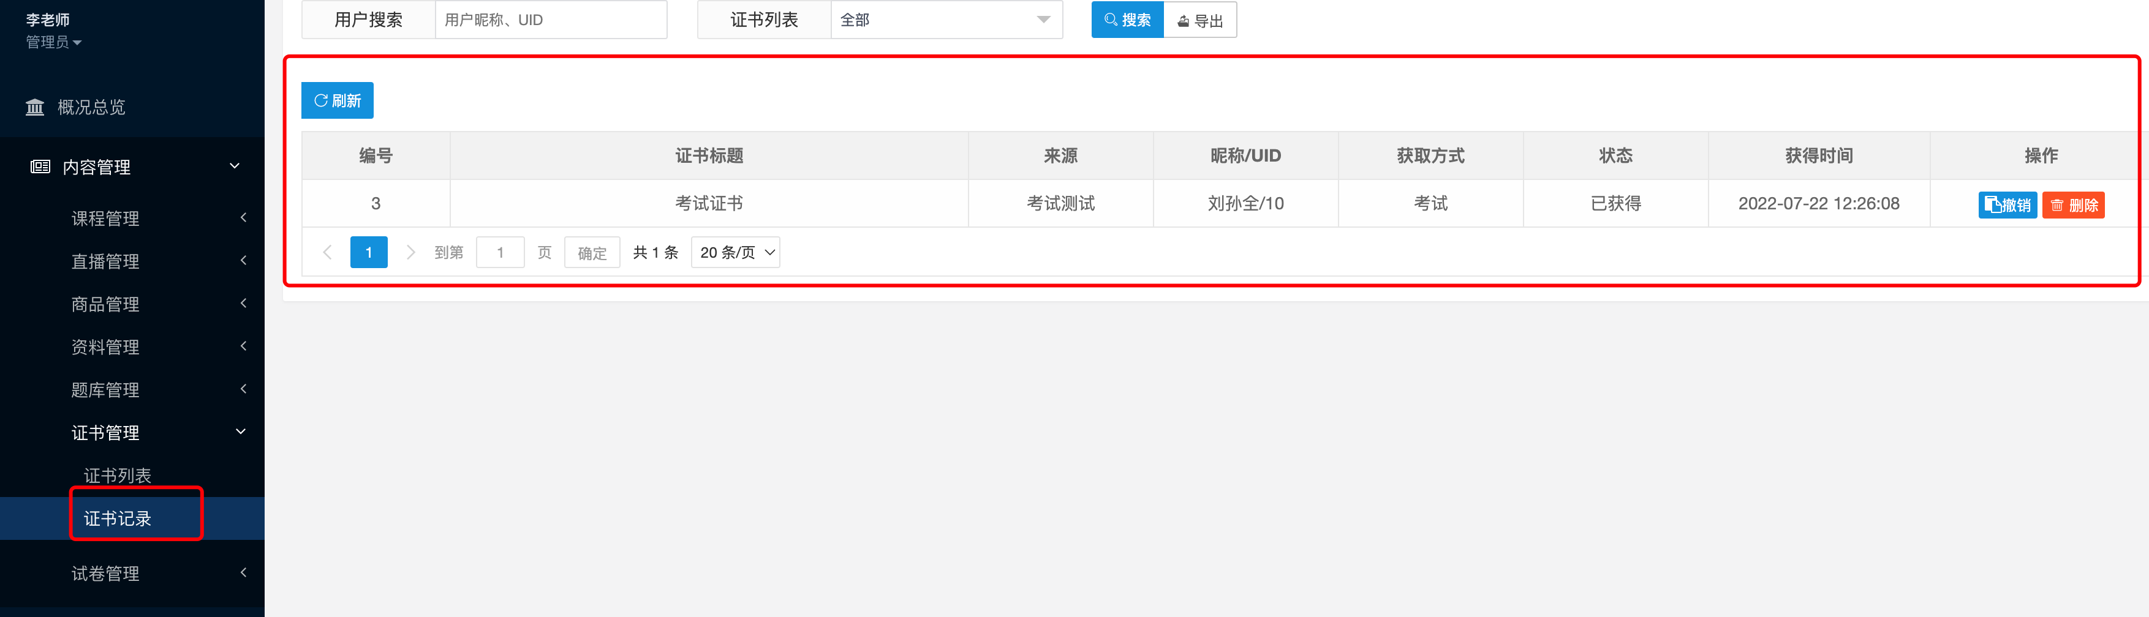Click the 内容管理 newspaper icon

pyautogui.click(x=40, y=166)
